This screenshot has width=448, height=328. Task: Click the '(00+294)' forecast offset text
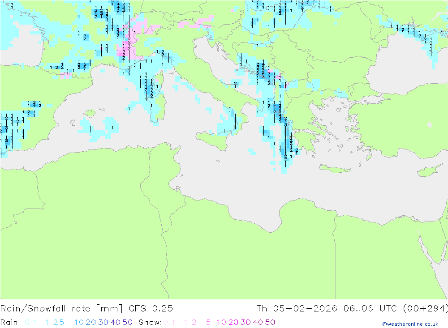(x=425, y=309)
